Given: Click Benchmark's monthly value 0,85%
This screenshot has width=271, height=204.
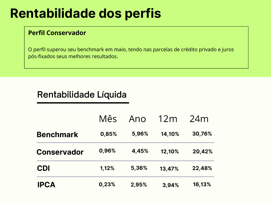Looking at the screenshot, I should point(109,134).
